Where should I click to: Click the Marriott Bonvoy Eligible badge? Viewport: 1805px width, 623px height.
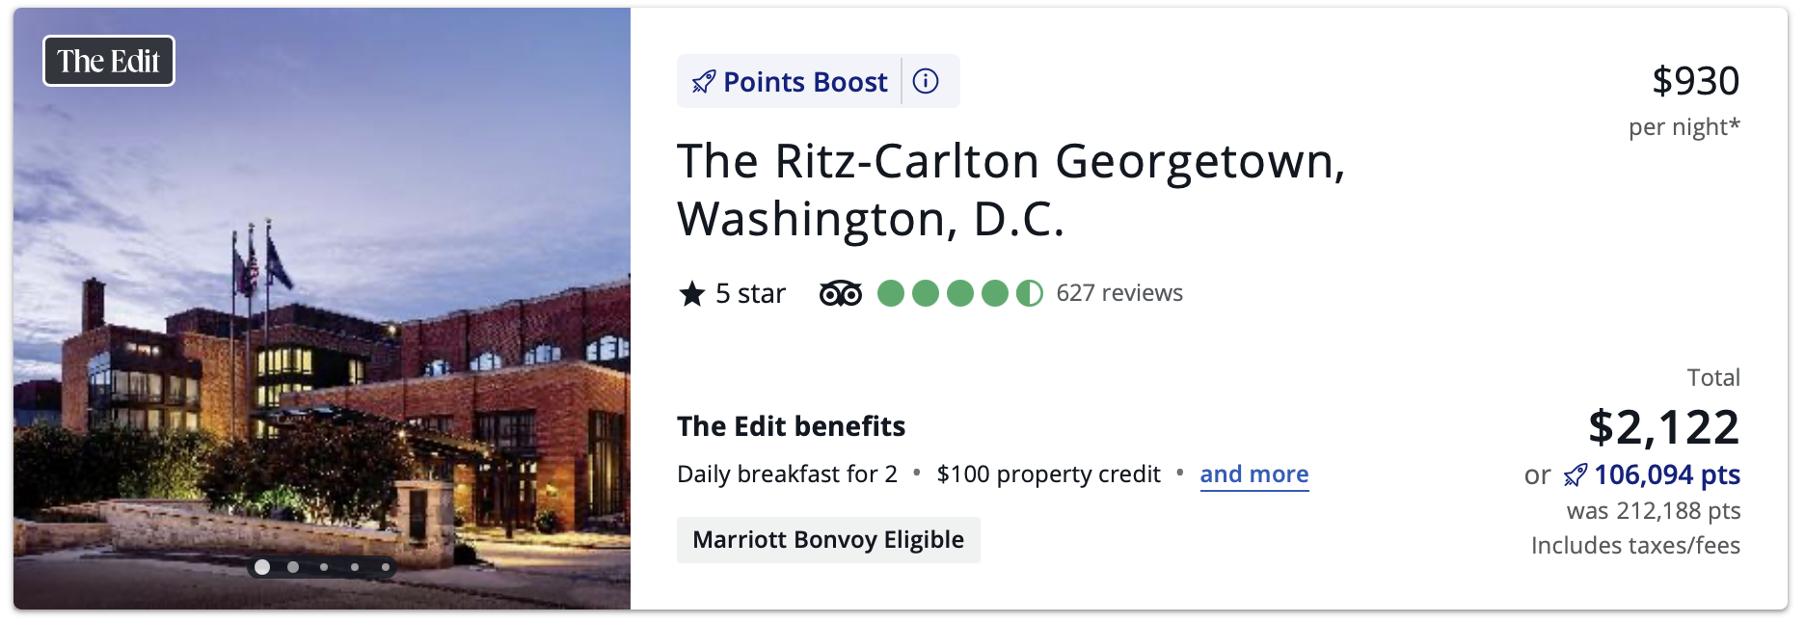828,540
